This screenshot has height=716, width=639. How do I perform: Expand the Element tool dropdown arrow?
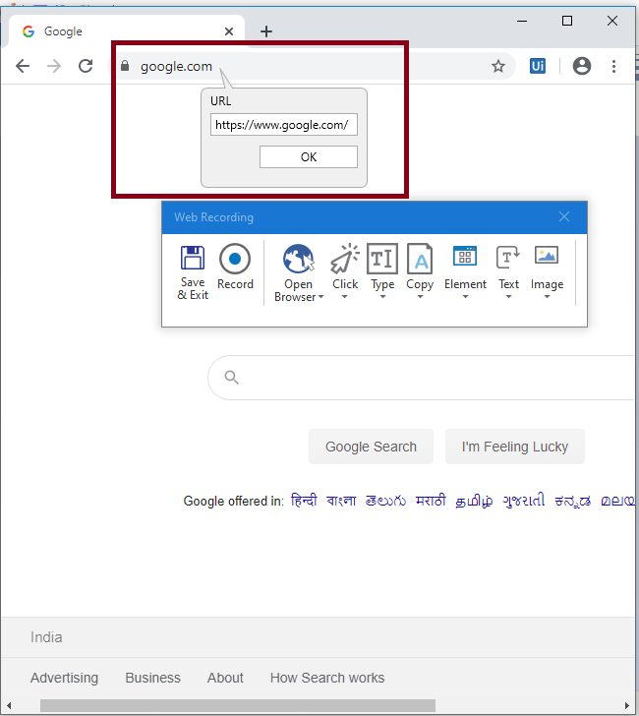(x=466, y=297)
